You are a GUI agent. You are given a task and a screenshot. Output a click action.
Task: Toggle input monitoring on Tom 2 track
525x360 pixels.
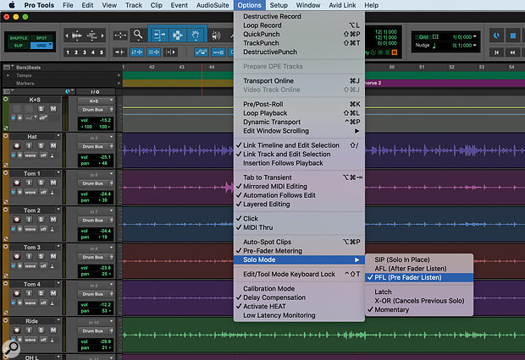tap(29, 220)
